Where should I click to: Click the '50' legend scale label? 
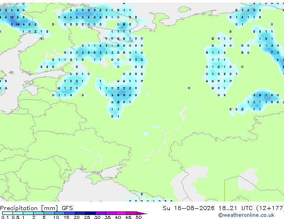point(138,217)
